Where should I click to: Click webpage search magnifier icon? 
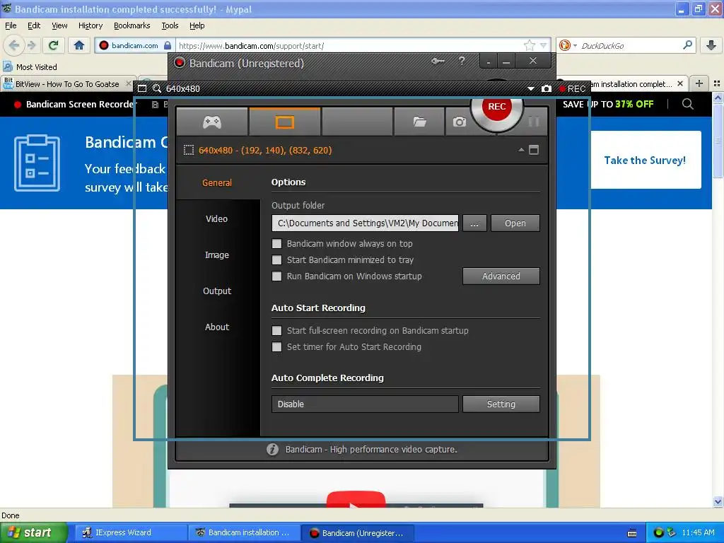pyautogui.click(x=687, y=104)
